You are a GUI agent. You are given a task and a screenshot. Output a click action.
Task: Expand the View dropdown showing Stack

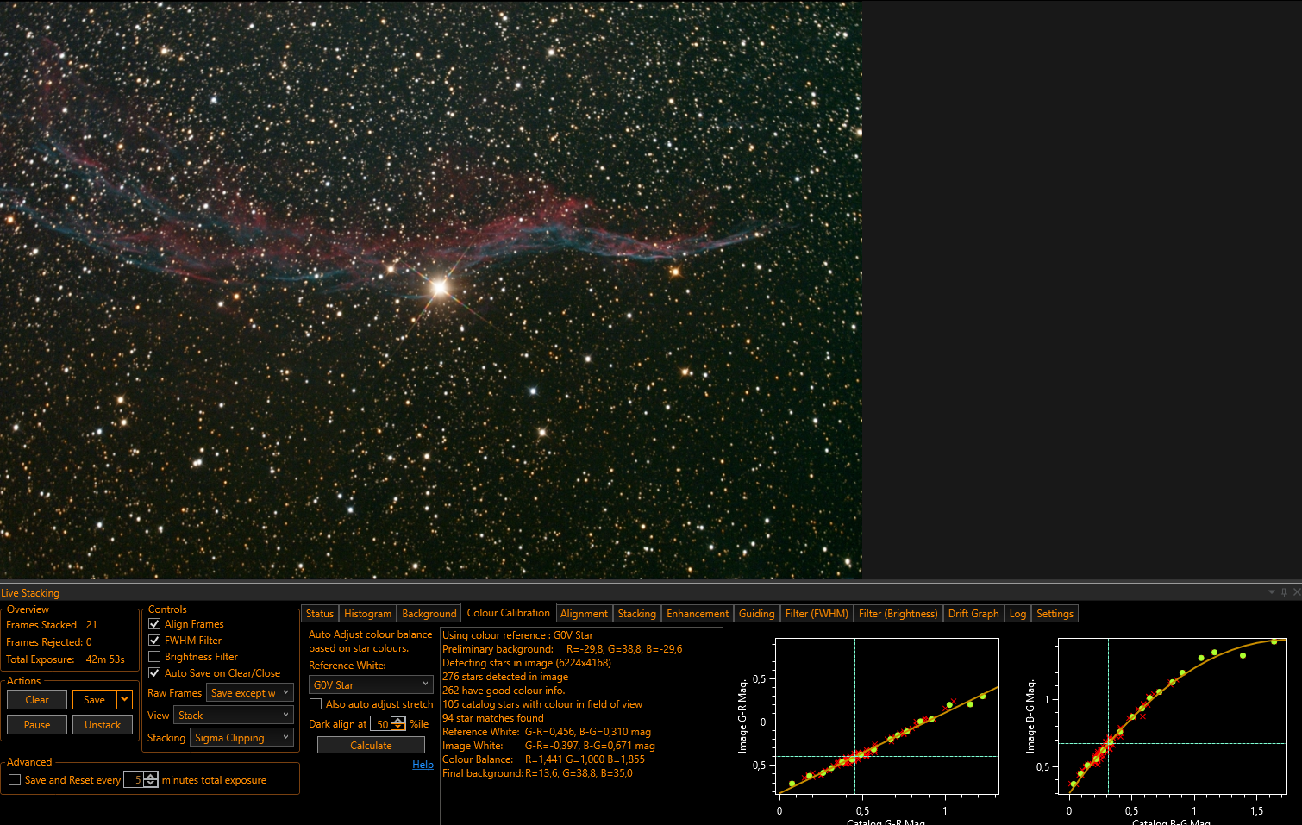pyautogui.click(x=234, y=716)
